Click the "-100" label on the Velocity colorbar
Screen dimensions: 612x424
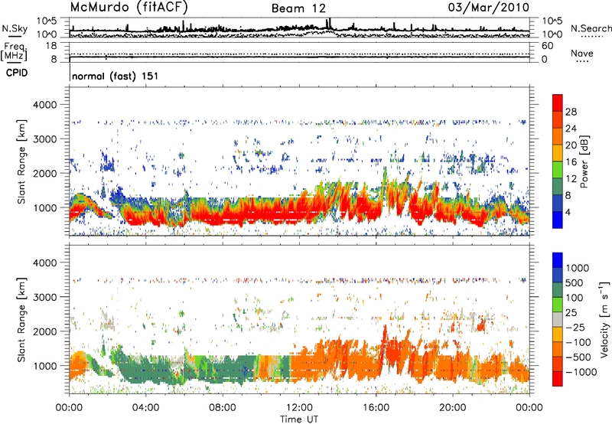coord(578,342)
